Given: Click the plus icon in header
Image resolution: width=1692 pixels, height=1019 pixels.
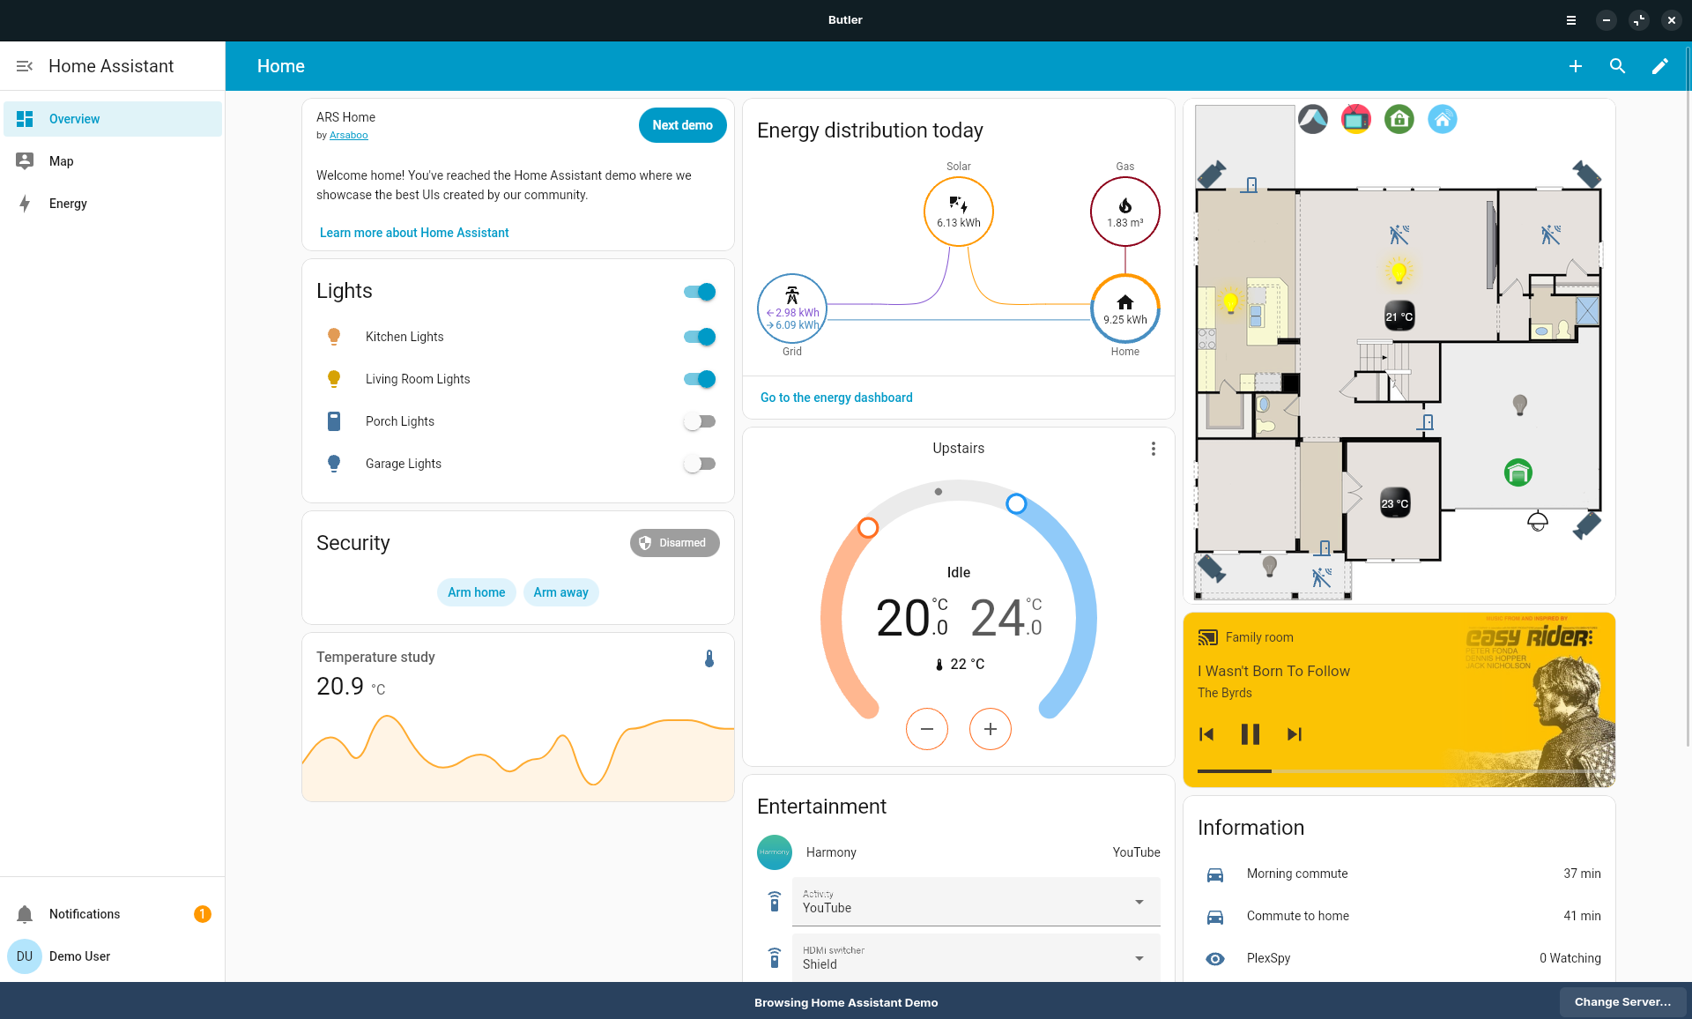Looking at the screenshot, I should (x=1576, y=66).
